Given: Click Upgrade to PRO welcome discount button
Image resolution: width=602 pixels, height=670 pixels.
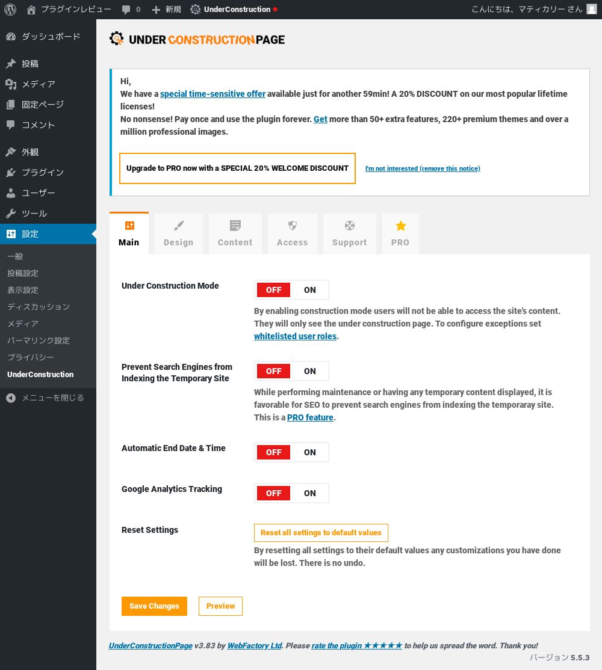Looking at the screenshot, I should (237, 168).
